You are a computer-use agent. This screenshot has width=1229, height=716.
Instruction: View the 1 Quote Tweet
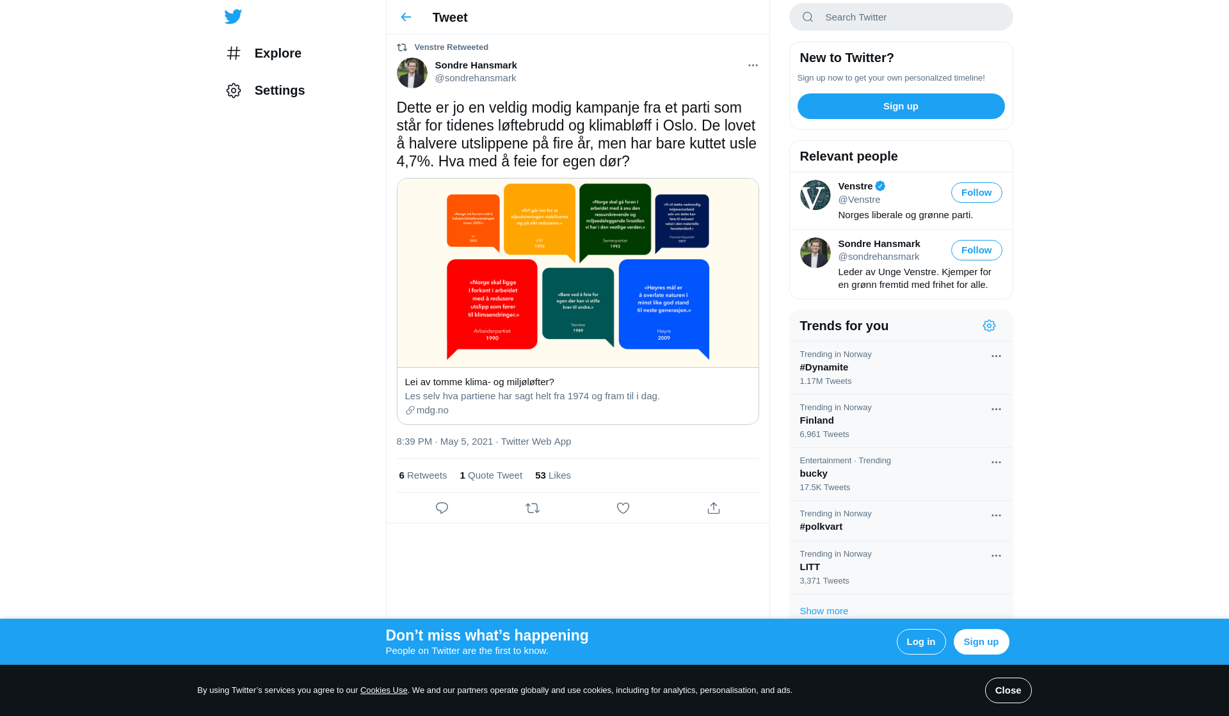(491, 475)
